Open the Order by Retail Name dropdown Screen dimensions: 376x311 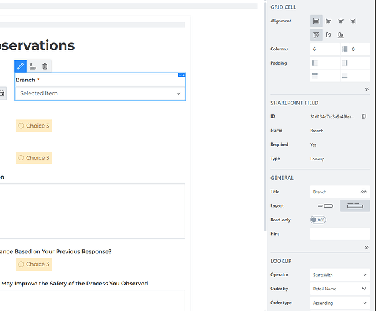tap(339, 289)
